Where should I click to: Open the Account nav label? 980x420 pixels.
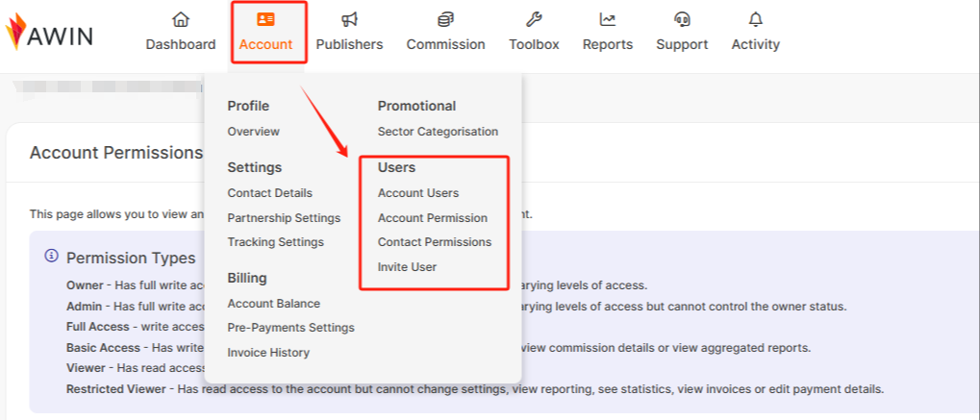265,44
